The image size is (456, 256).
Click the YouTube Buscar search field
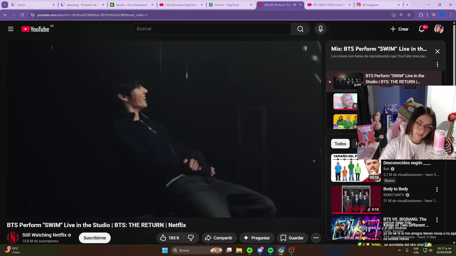click(x=212, y=29)
